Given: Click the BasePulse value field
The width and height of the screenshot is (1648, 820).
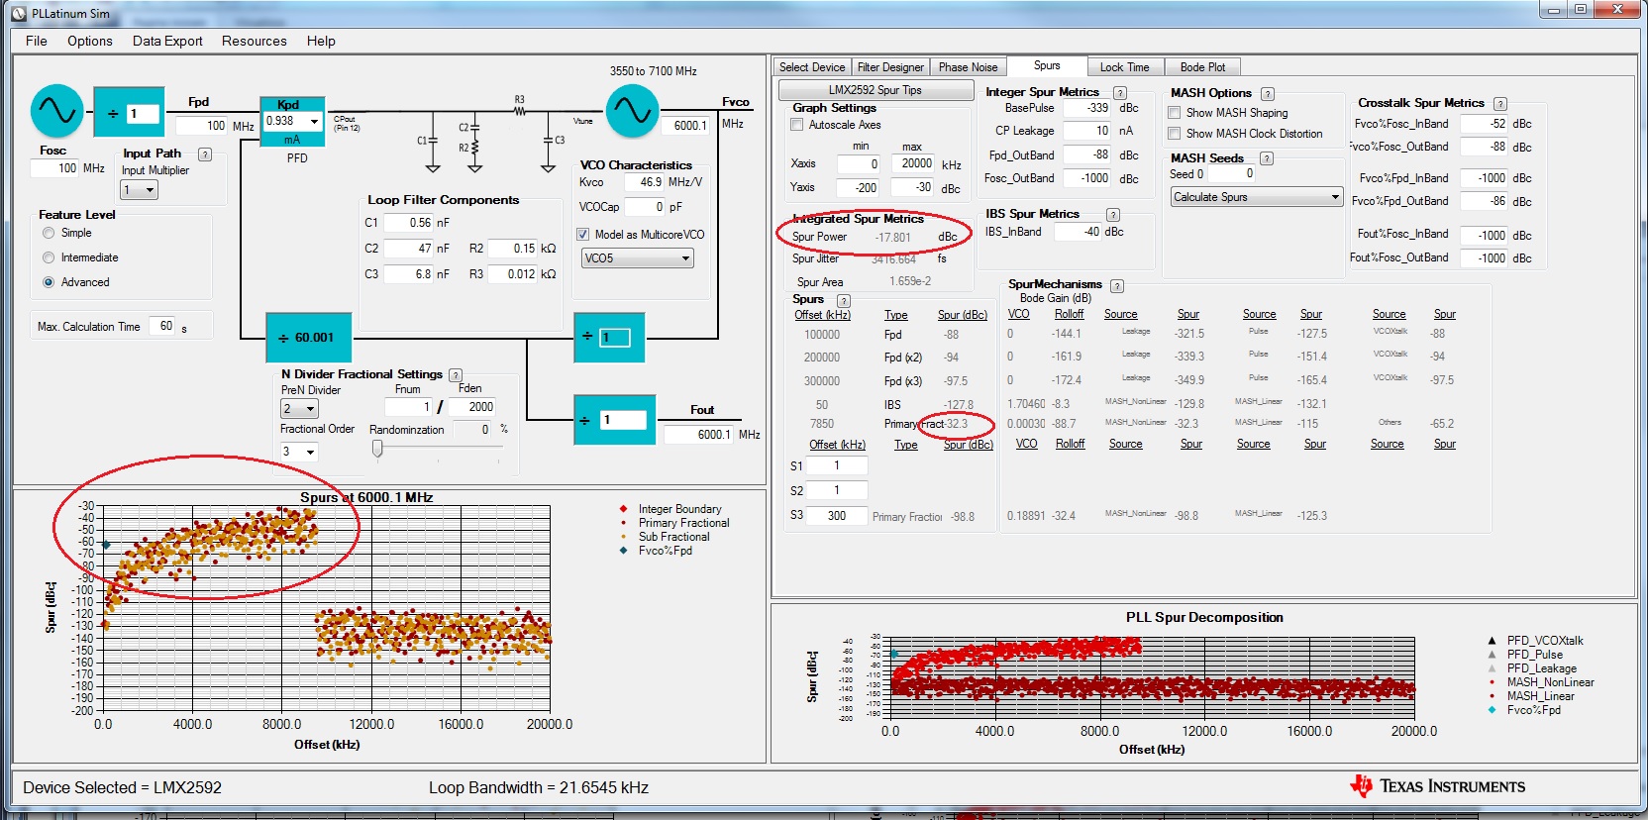Looking at the screenshot, I should (x=1087, y=108).
